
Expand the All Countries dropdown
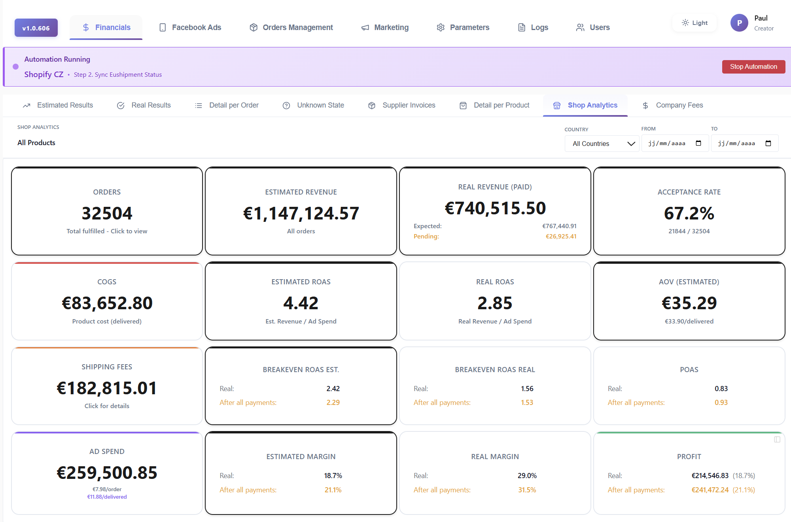tap(602, 143)
